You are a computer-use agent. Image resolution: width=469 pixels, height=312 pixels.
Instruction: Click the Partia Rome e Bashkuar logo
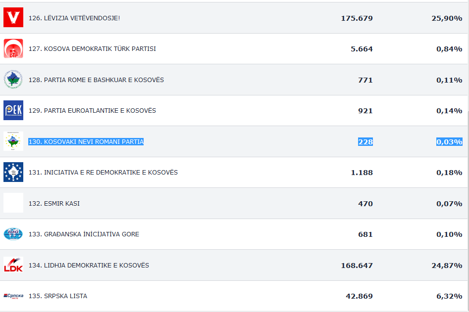coord(13,80)
